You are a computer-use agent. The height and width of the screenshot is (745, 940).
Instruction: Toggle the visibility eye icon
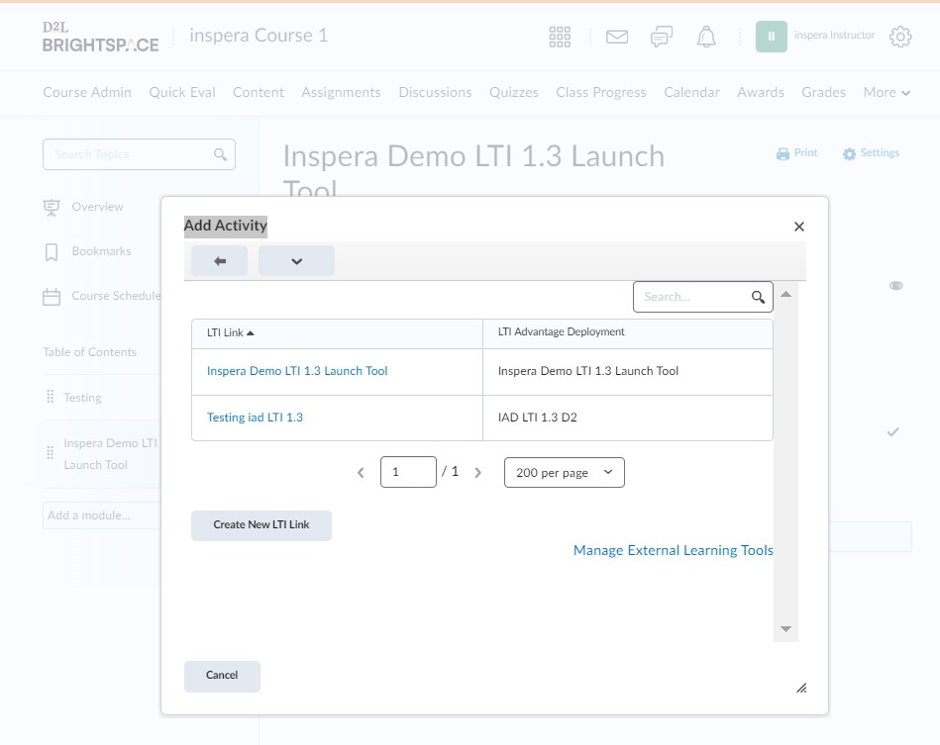point(895,286)
